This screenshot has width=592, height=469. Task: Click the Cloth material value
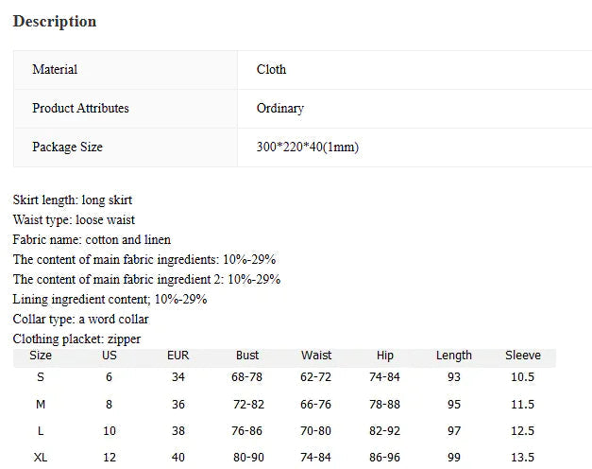271,70
